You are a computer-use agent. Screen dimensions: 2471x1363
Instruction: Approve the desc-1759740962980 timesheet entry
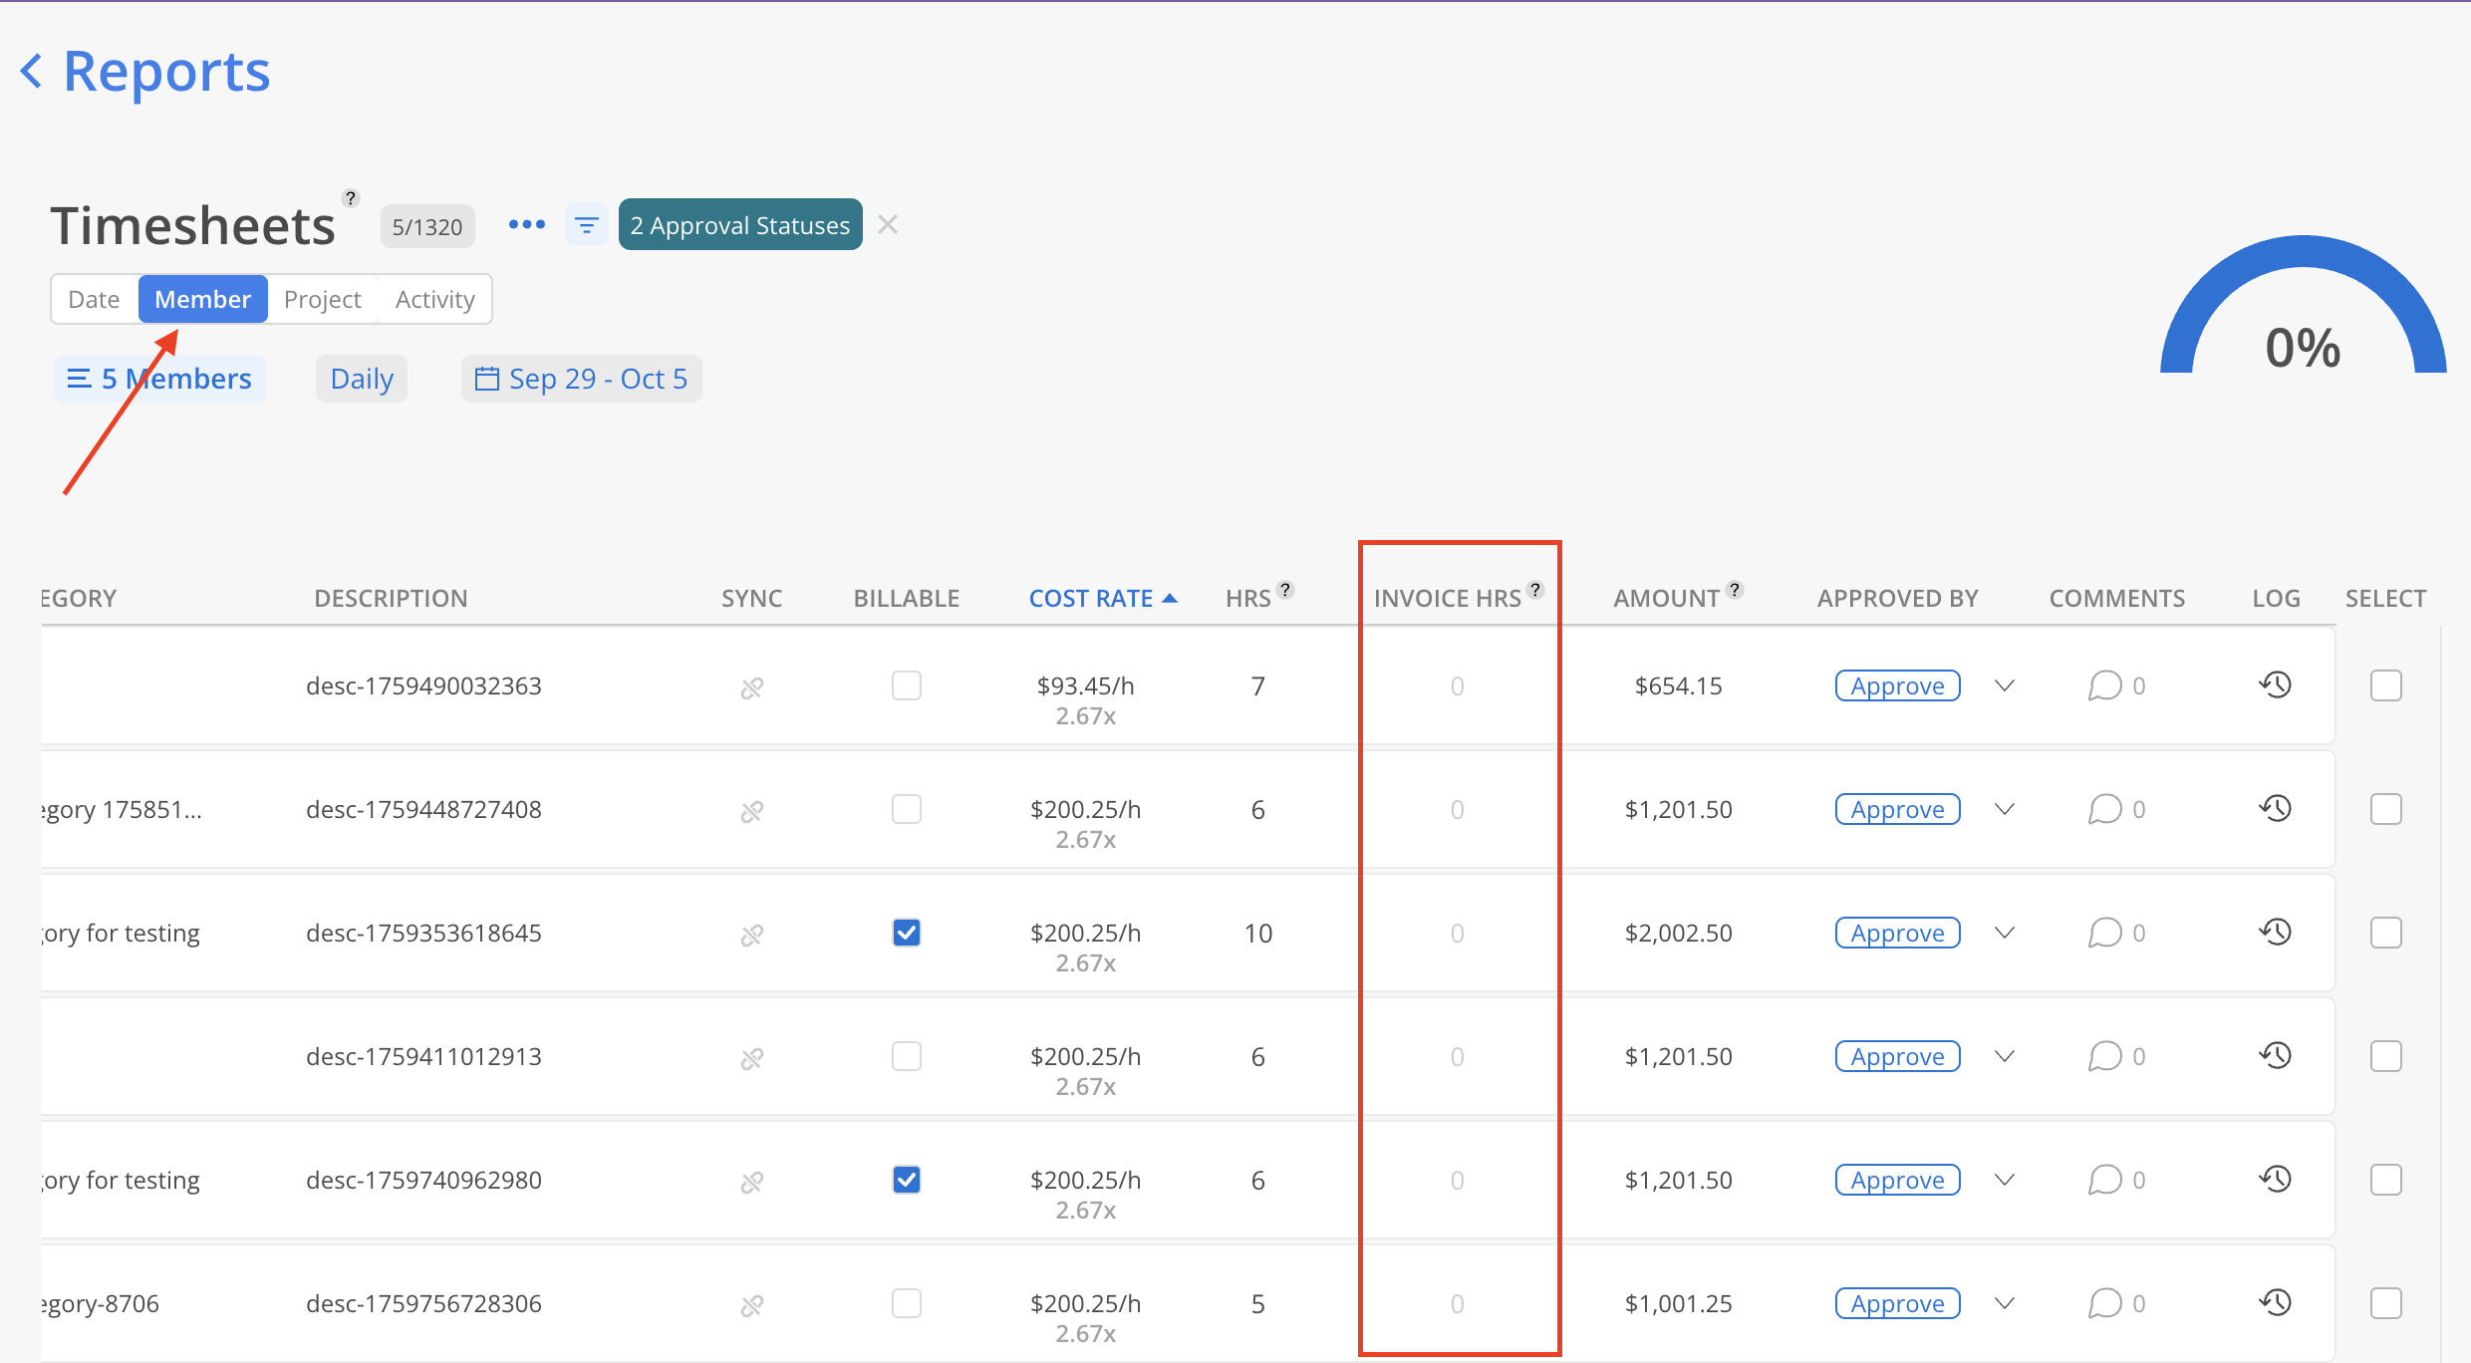click(x=1897, y=1180)
